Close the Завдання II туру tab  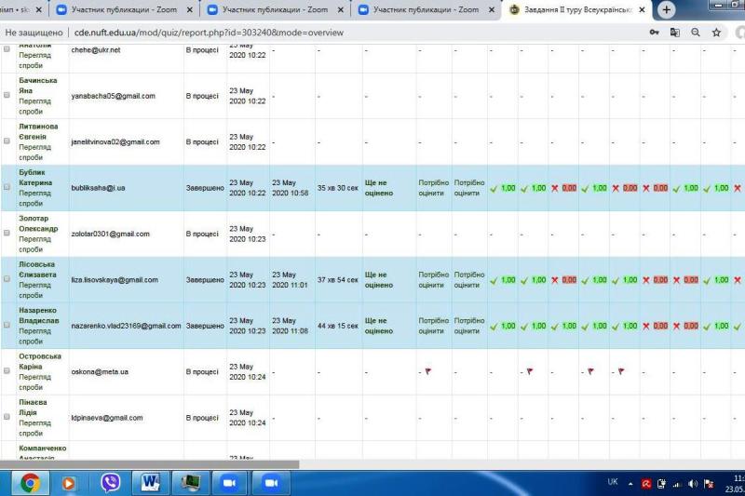click(x=642, y=9)
